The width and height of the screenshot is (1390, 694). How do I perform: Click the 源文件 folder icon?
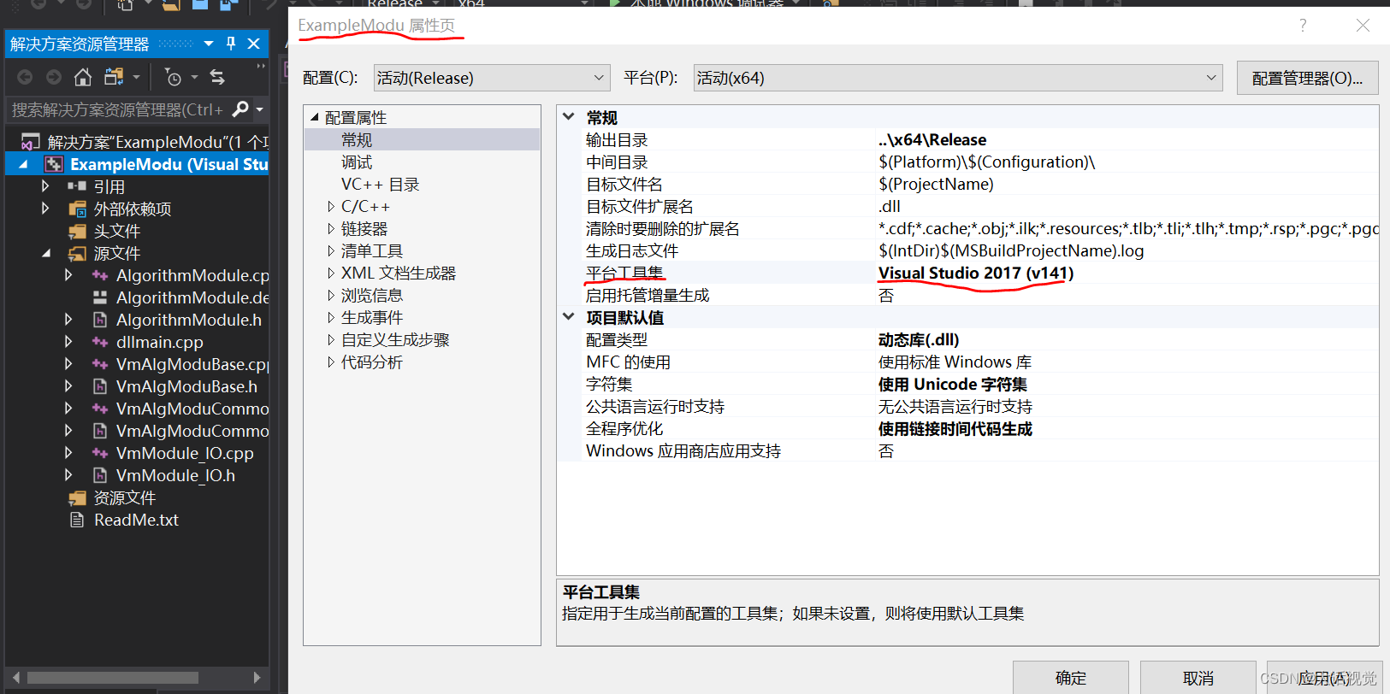pyautogui.click(x=78, y=253)
